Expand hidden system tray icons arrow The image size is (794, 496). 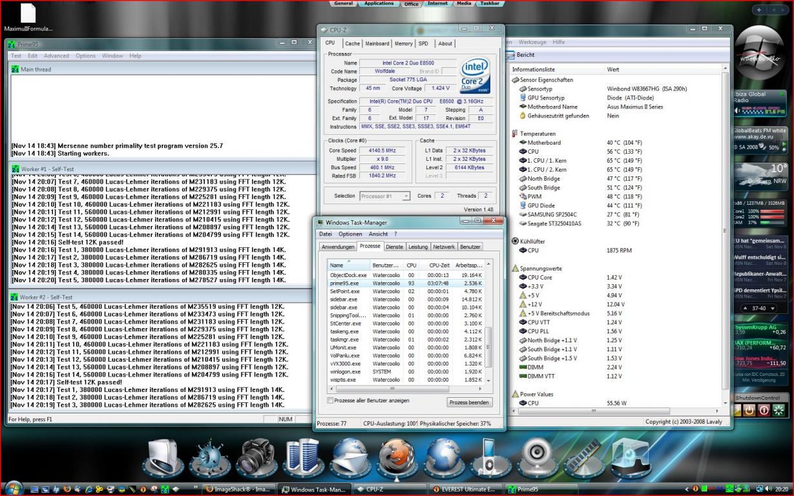click(x=687, y=489)
